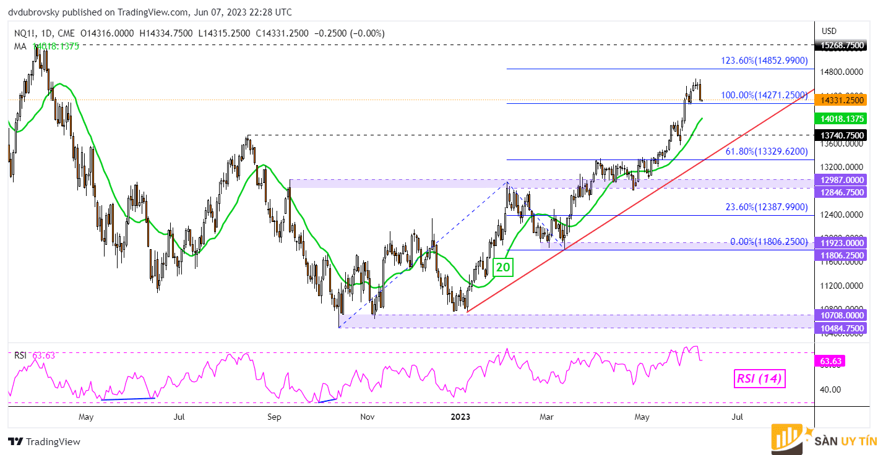Click the 13200.0000 price axis label
The height and width of the screenshot is (455, 878).
(842, 167)
